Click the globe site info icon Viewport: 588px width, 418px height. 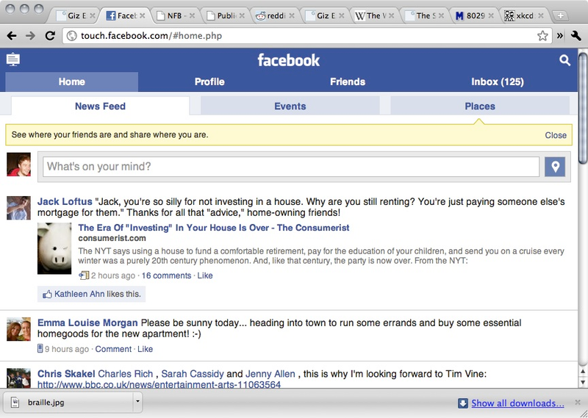click(x=71, y=36)
